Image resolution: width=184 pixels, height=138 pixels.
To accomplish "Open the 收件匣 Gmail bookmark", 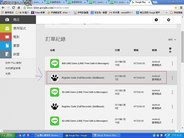I will (121, 13).
